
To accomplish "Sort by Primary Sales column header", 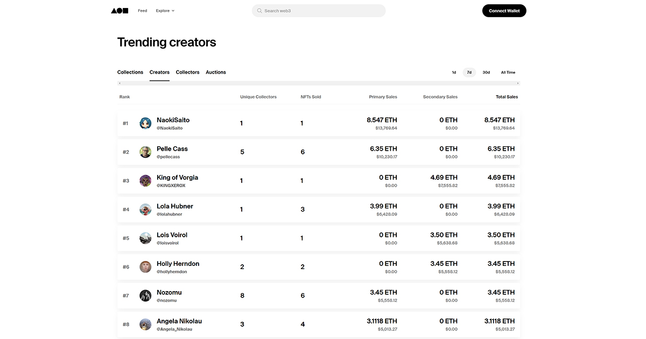I will click(x=383, y=97).
